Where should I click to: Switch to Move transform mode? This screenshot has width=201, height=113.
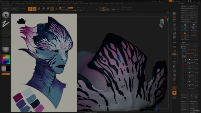click(x=39, y=9)
